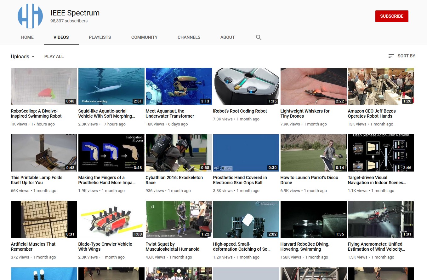Open the Prosthetic Hand fingers fabrication thumbnail
The width and height of the screenshot is (427, 280).
click(111, 153)
